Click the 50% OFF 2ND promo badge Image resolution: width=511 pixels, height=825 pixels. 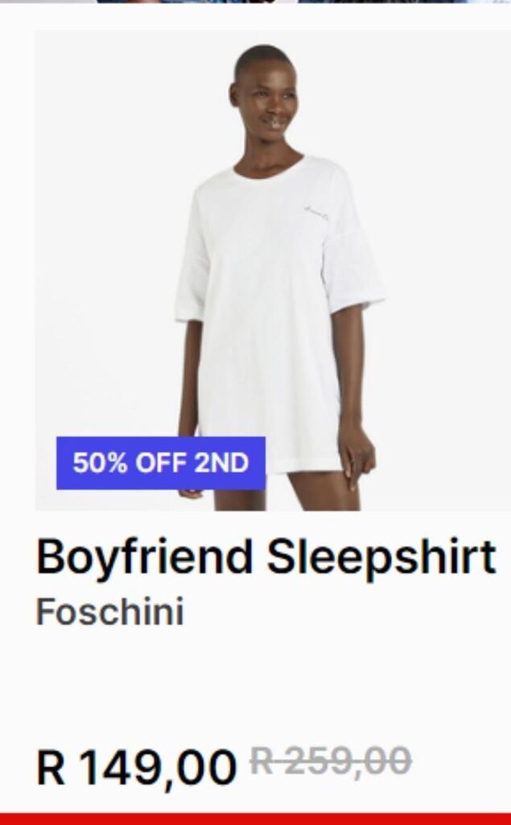click(x=161, y=463)
